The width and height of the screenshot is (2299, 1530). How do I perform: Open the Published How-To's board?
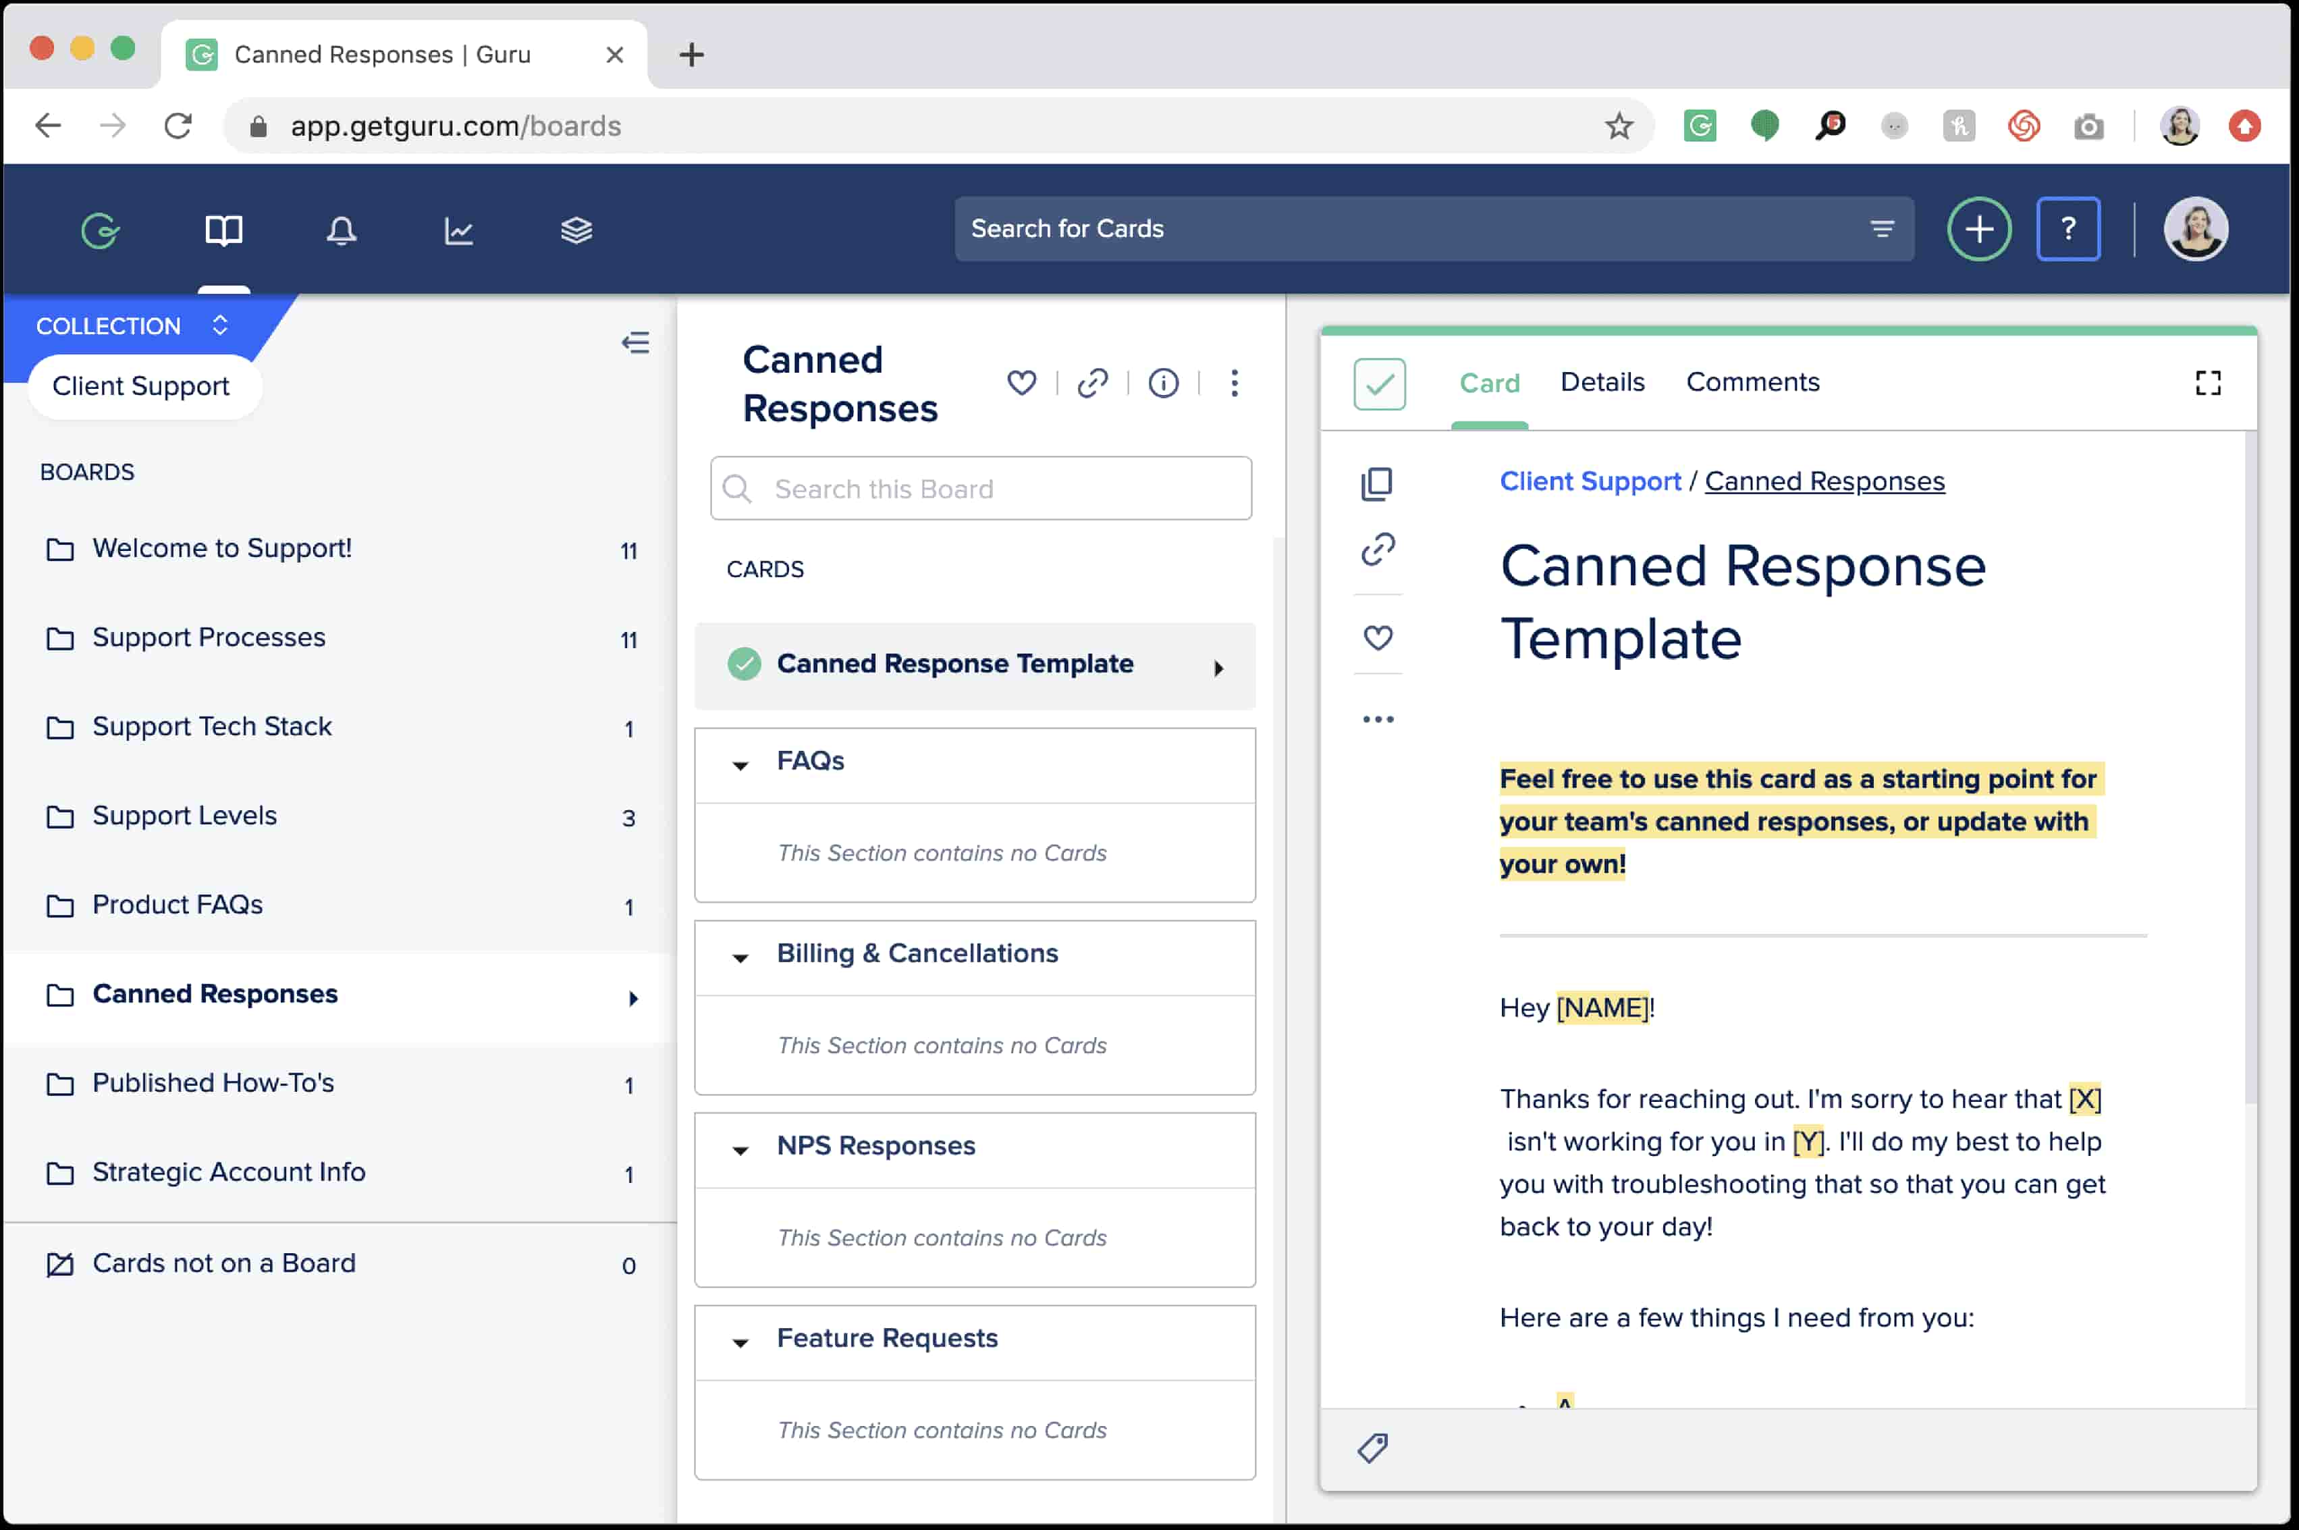tap(340, 1084)
